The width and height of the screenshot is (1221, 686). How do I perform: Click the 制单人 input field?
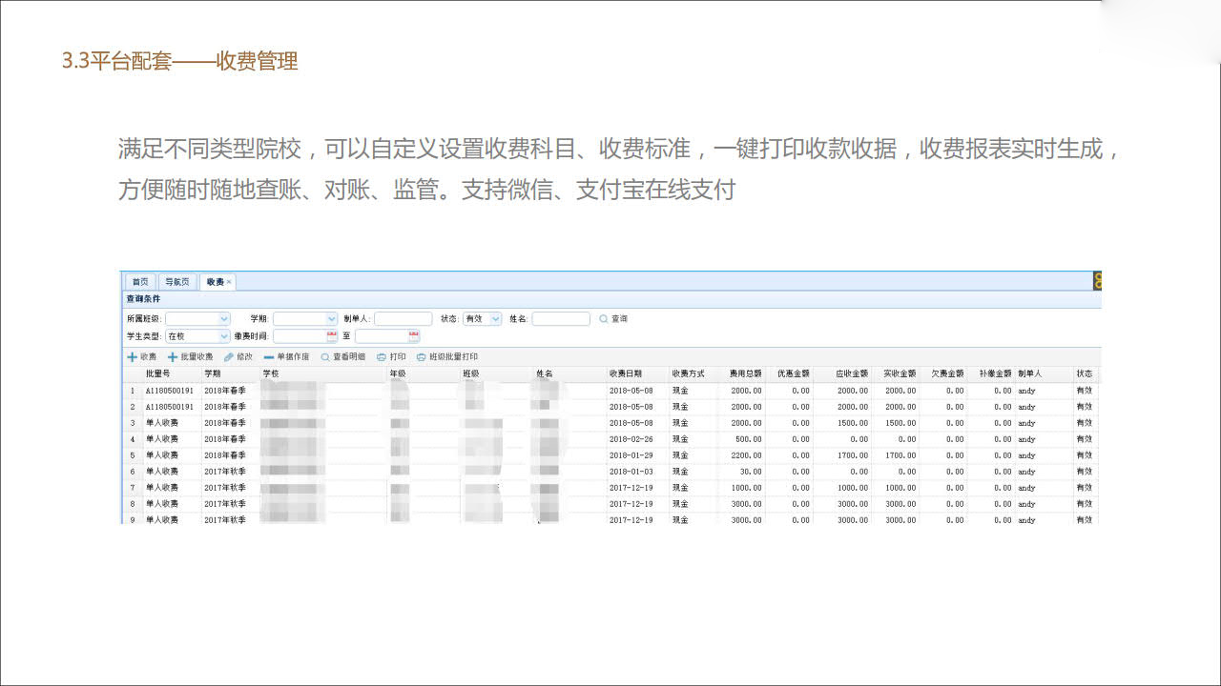click(x=403, y=319)
